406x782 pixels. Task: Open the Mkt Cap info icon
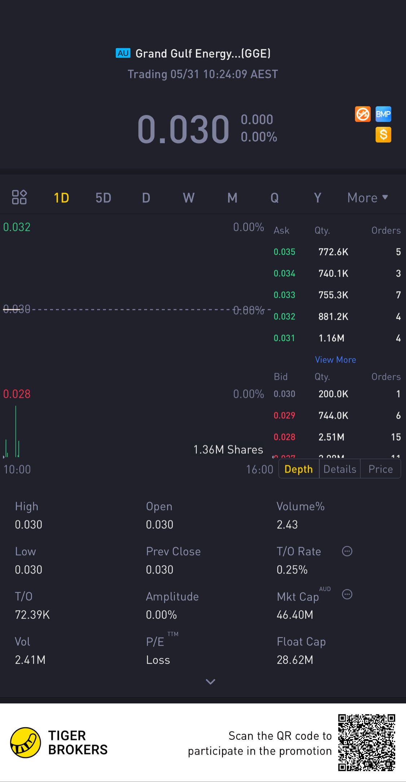coord(347,594)
